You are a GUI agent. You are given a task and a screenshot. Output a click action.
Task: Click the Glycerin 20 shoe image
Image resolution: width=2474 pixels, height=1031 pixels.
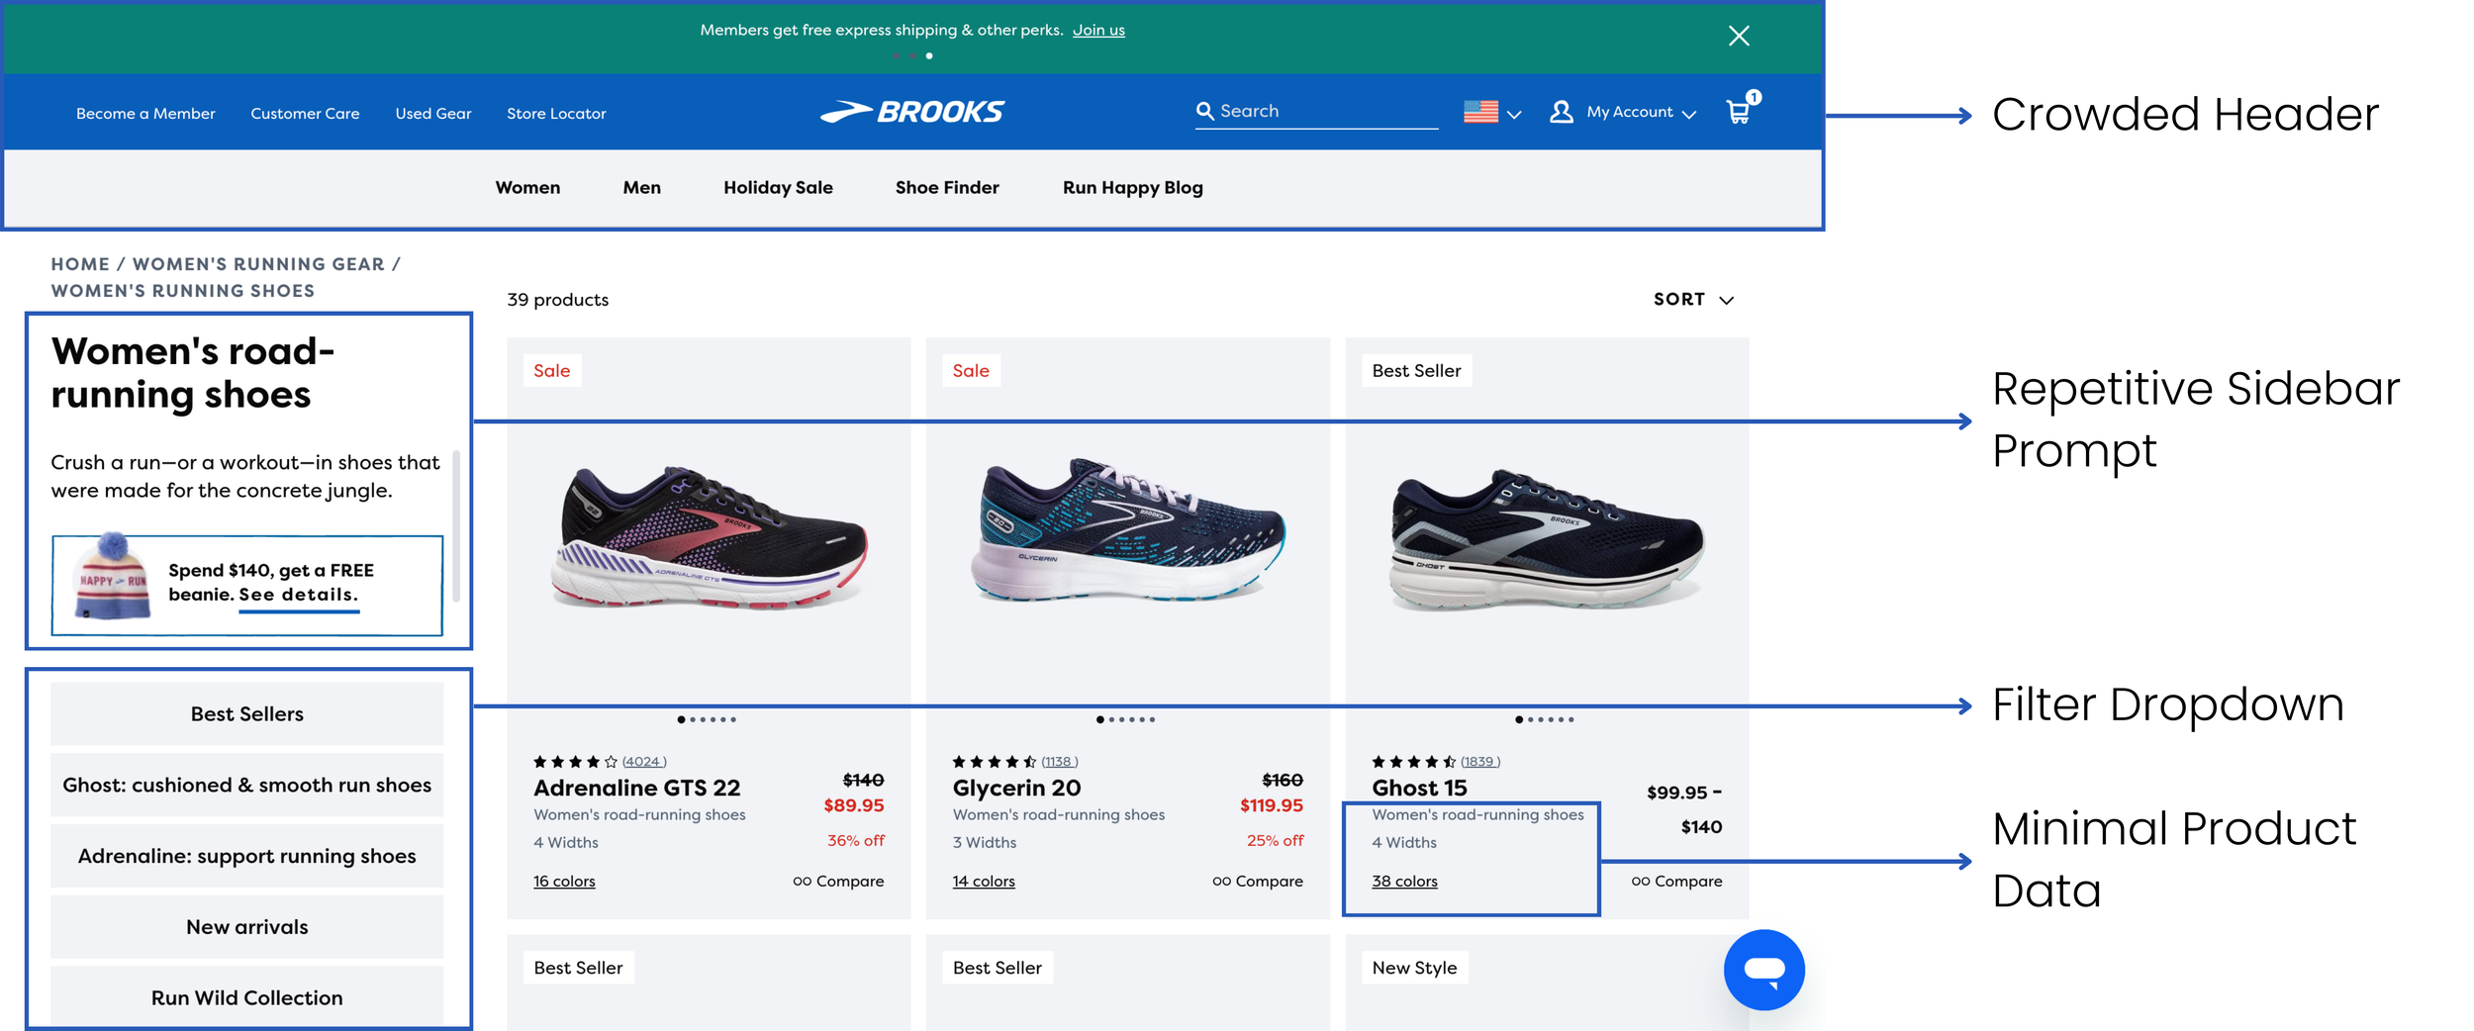[1127, 529]
